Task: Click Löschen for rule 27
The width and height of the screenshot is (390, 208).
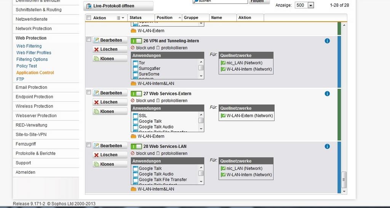Action: click(x=110, y=102)
